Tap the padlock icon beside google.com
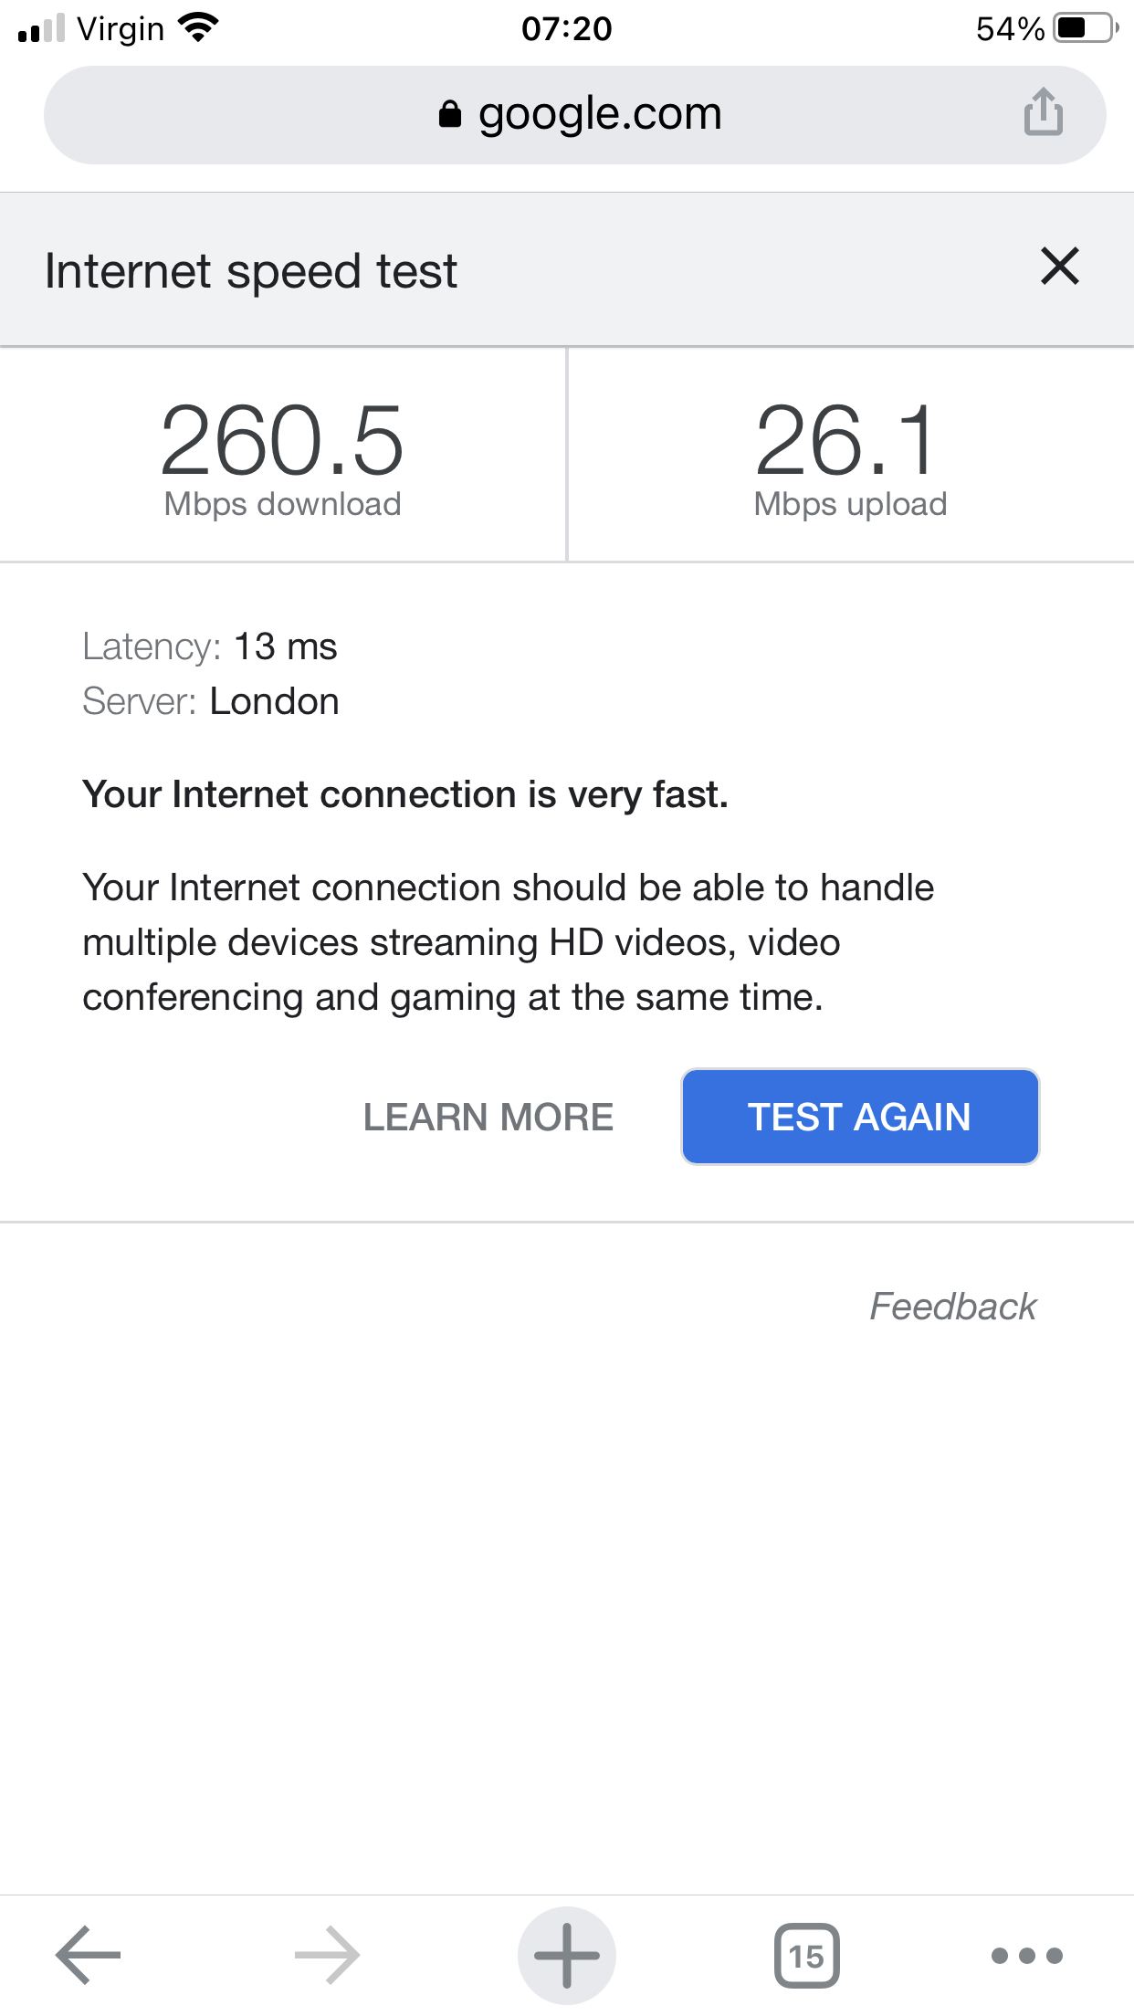 (x=450, y=115)
